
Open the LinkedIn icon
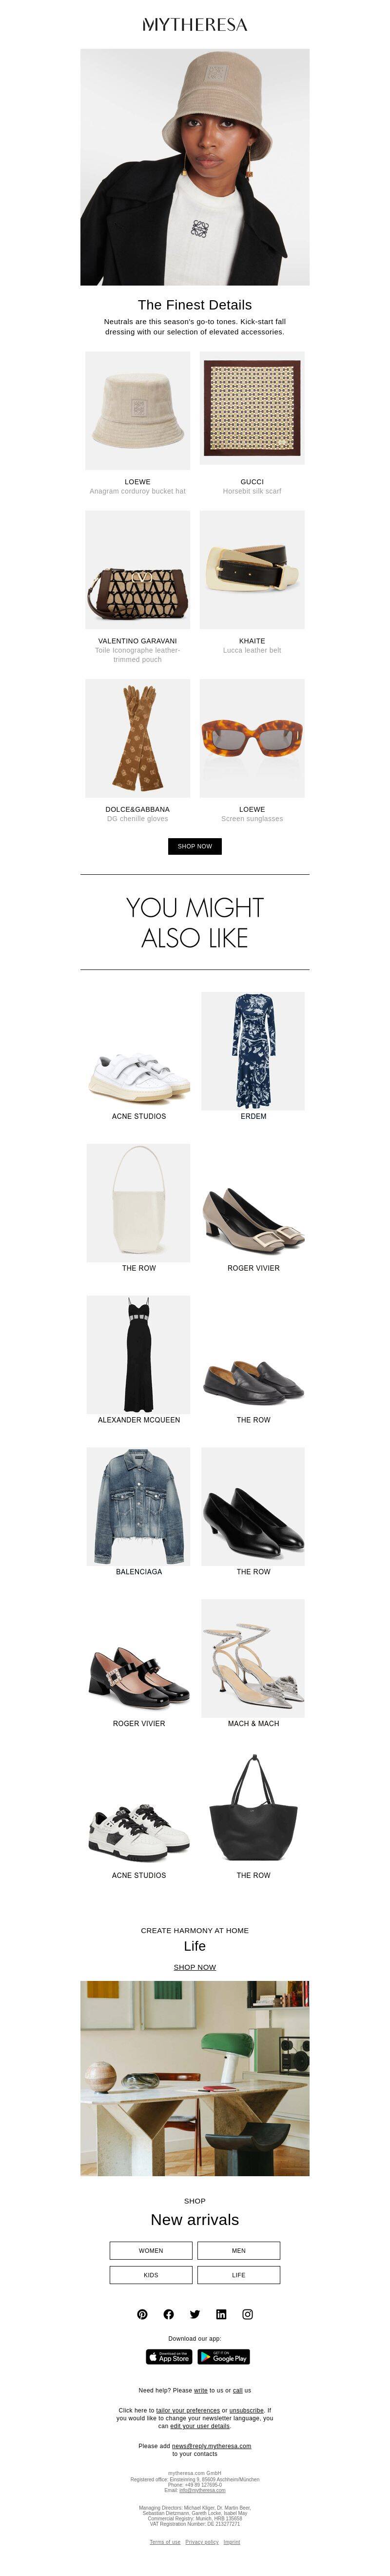click(x=221, y=2314)
